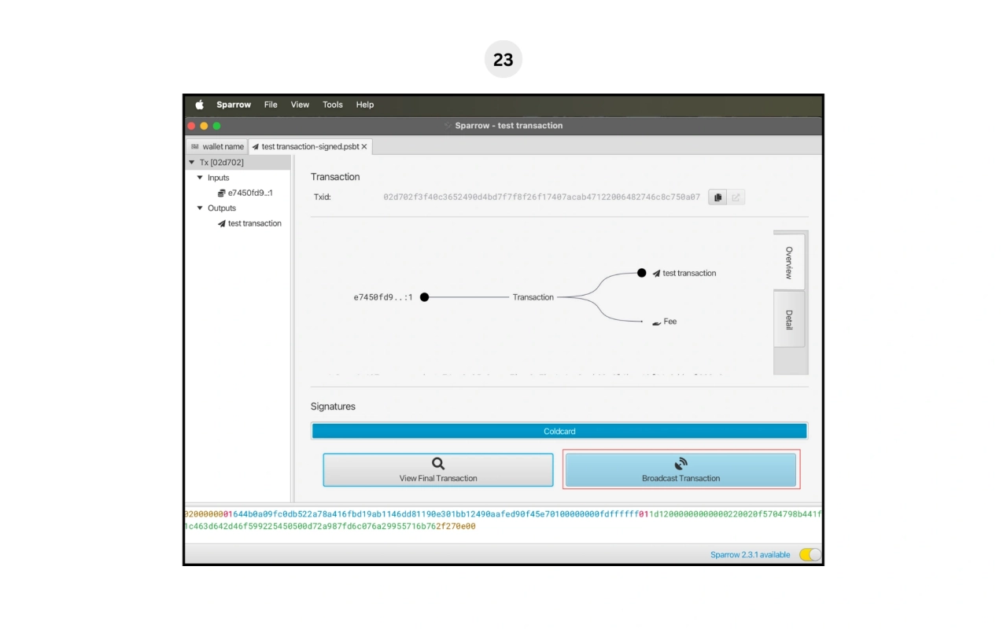This screenshot has width=1007, height=629.
Task: Click the hand icon next to Fee
Action: (x=656, y=322)
